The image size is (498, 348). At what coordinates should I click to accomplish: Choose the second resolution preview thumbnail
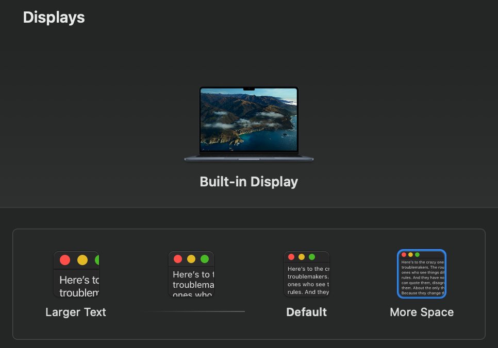[191, 274]
